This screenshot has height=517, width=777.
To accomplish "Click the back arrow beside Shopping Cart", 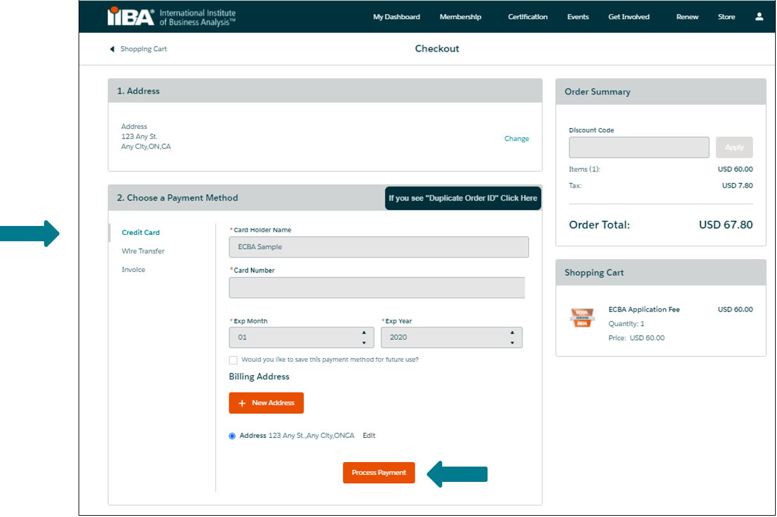I will [x=112, y=49].
